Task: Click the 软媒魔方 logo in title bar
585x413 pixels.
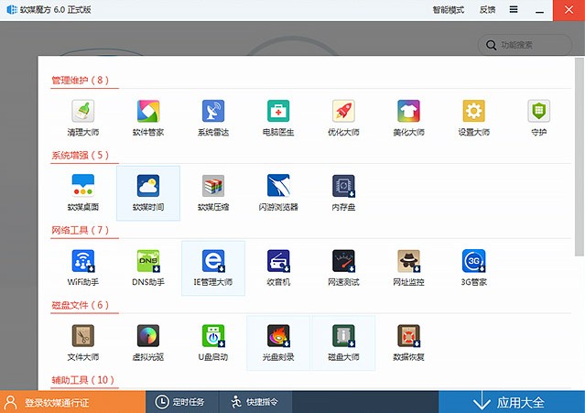Action: [12, 10]
